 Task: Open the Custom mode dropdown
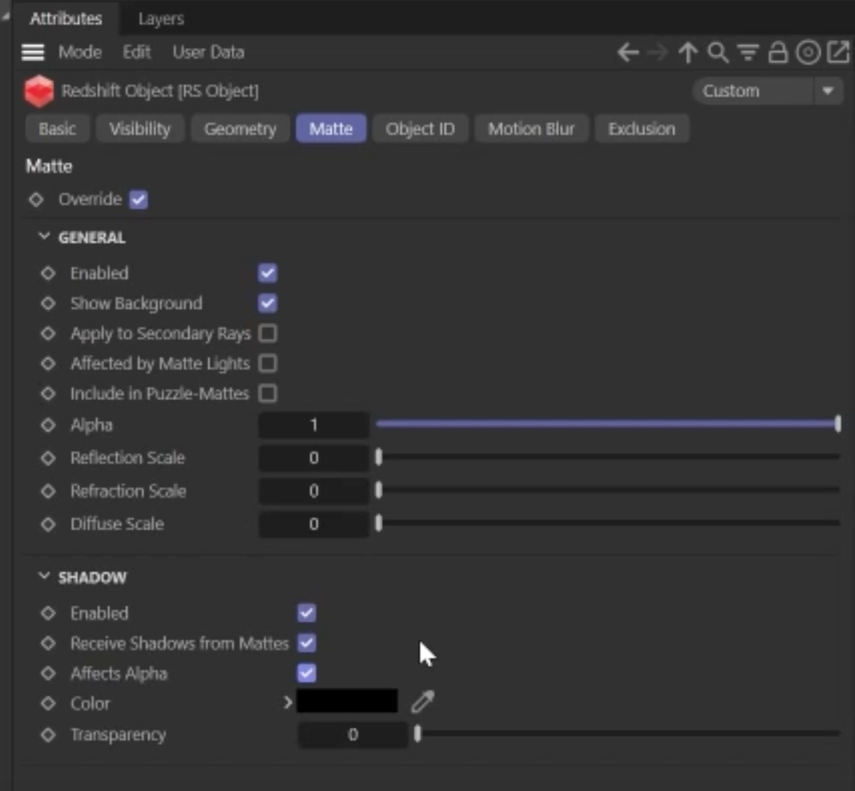coord(766,92)
